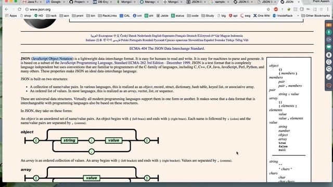The image size is (333, 187).
Task: Open ECMA-404 The JSON Data Interchange Standard link
Action: (x=167, y=48)
